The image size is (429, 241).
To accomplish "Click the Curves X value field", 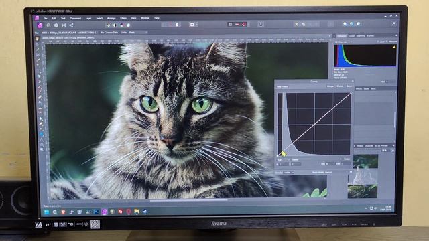I will point(284,164).
